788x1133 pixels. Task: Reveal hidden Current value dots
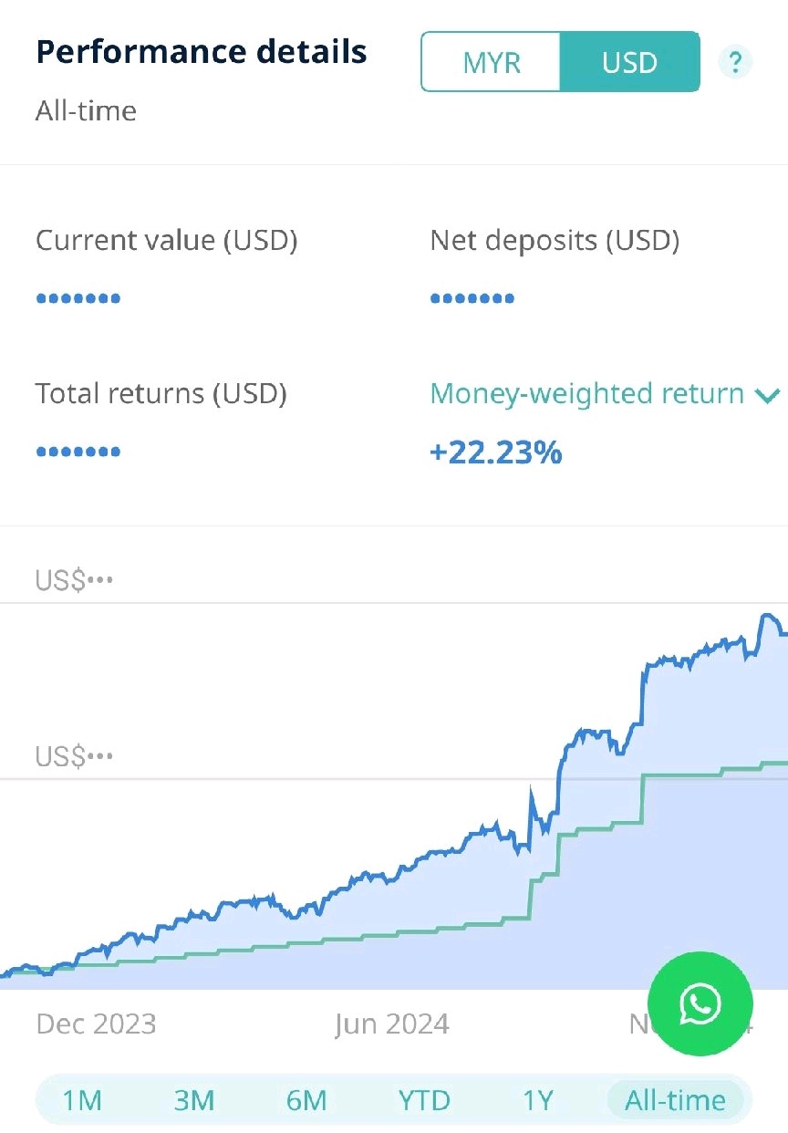tap(78, 298)
